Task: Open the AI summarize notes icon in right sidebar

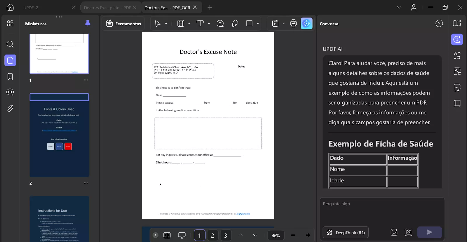Action: tap(457, 88)
